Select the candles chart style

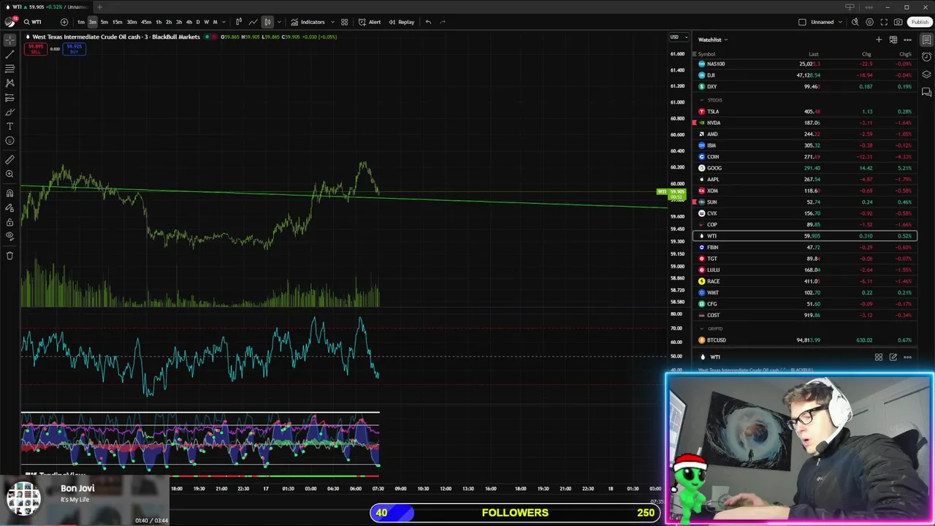[267, 22]
